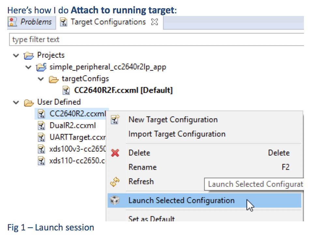
Task: Click the red Delete X icon
Action: pos(115,153)
